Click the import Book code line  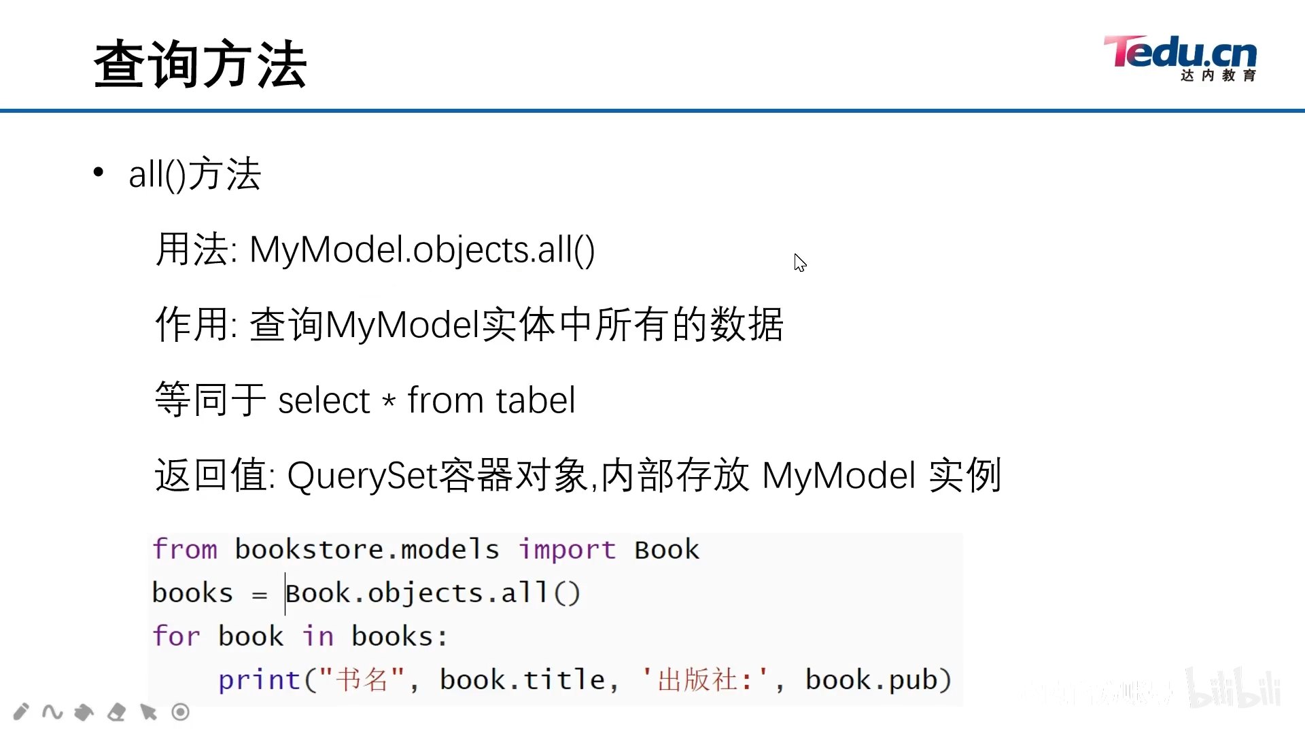pos(425,549)
